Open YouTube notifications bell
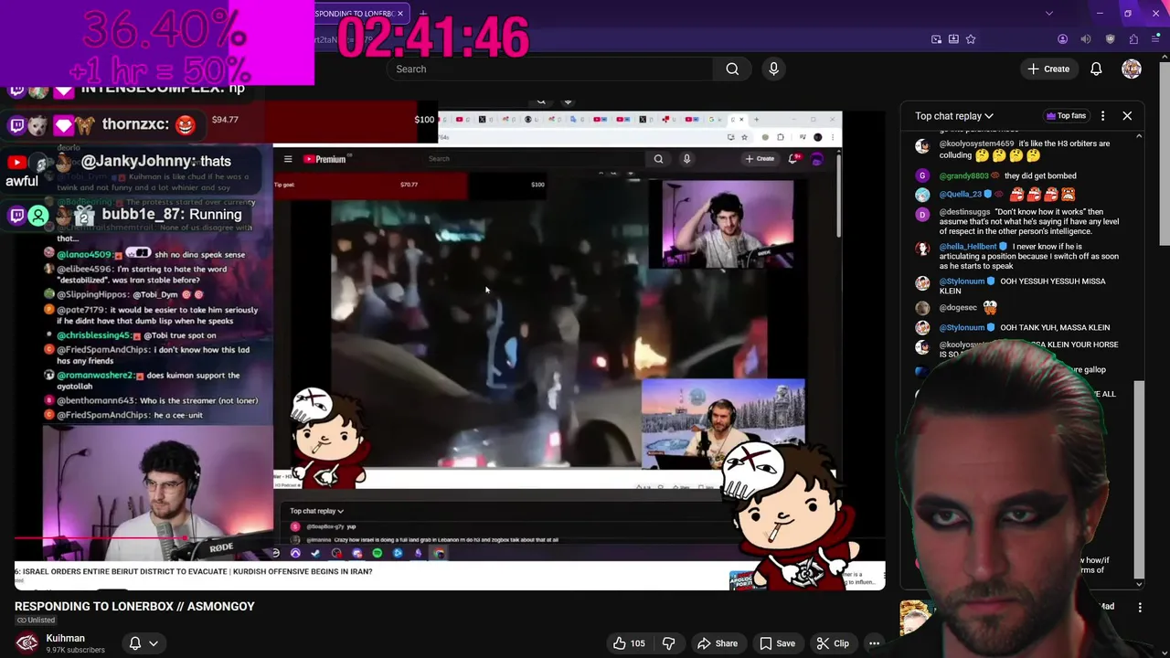The image size is (1170, 658). coord(1096,69)
